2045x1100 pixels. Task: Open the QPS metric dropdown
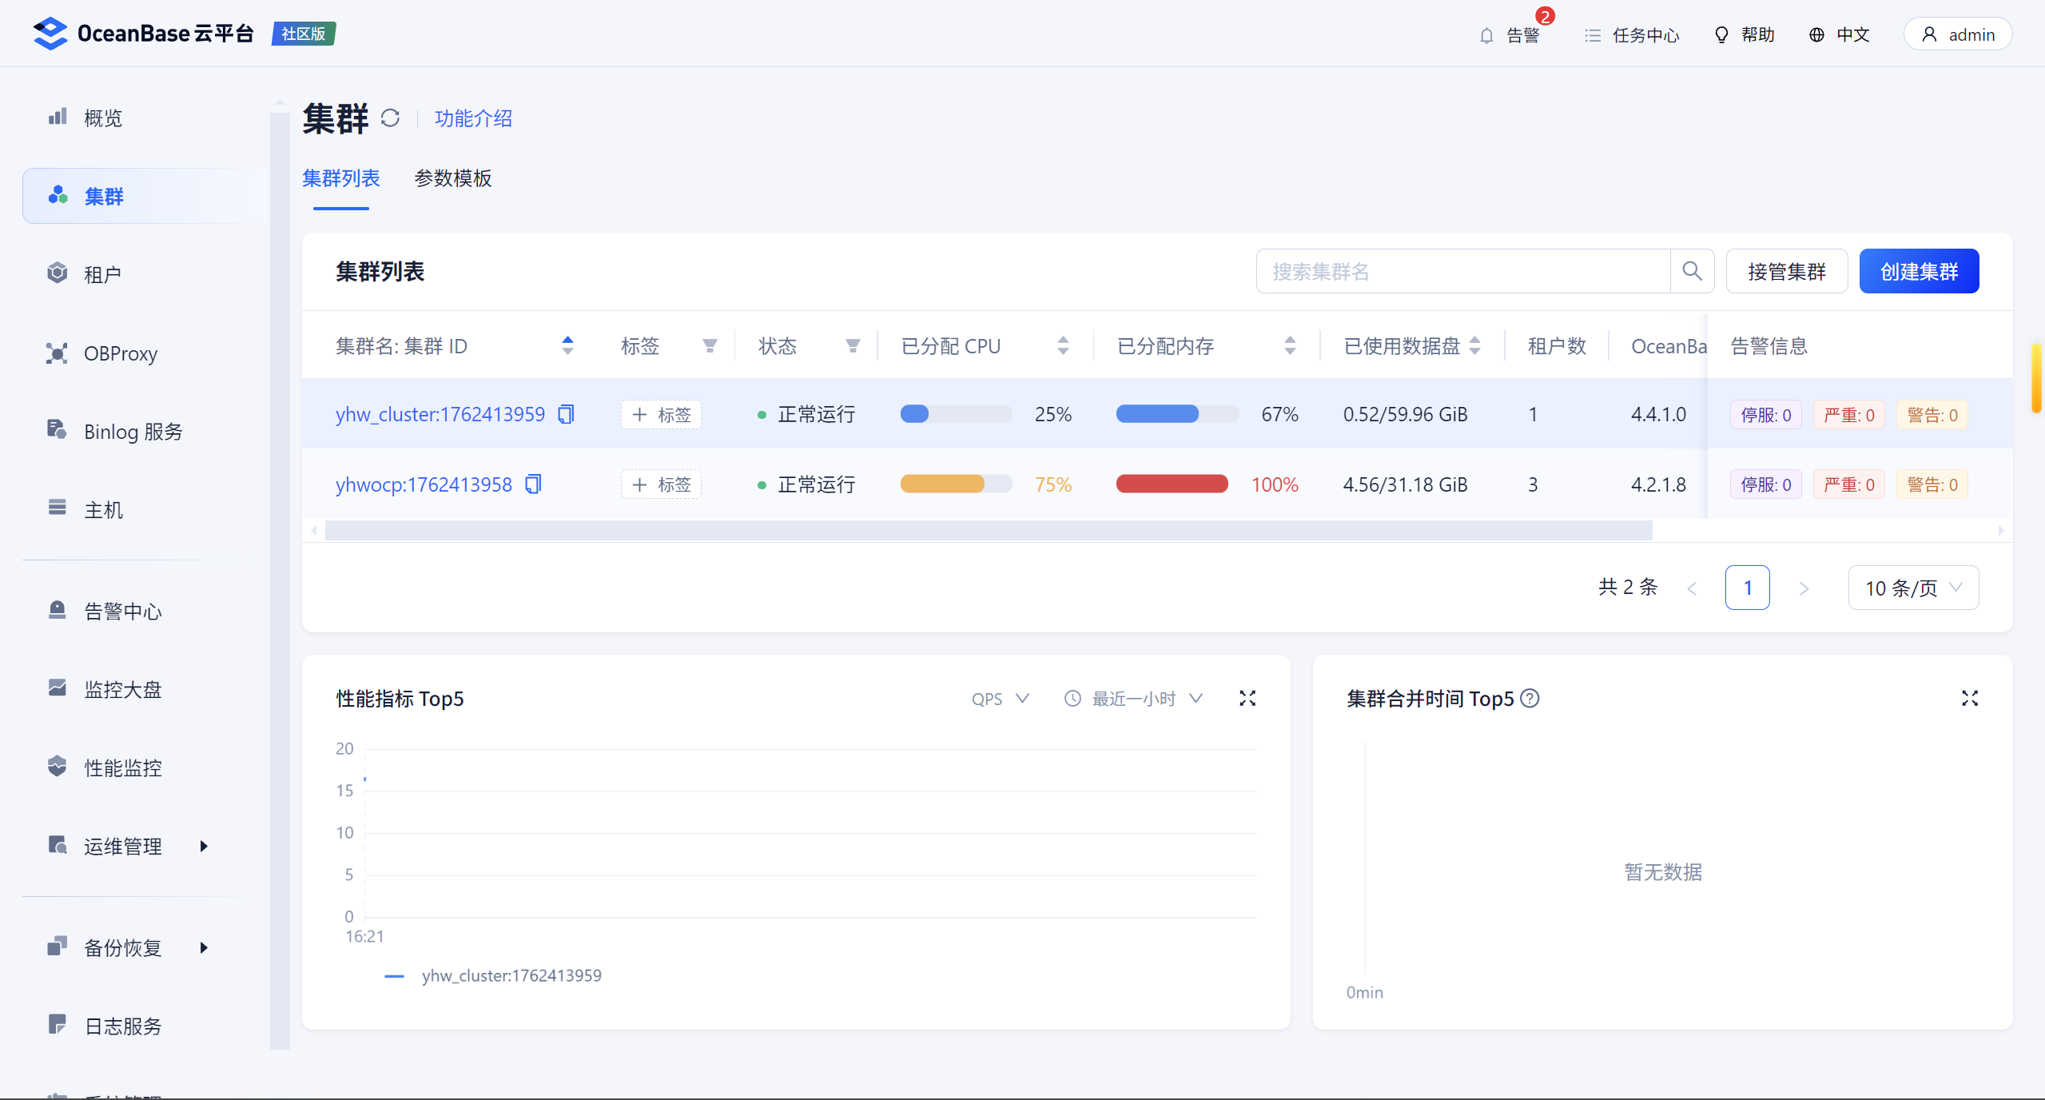click(x=1000, y=699)
